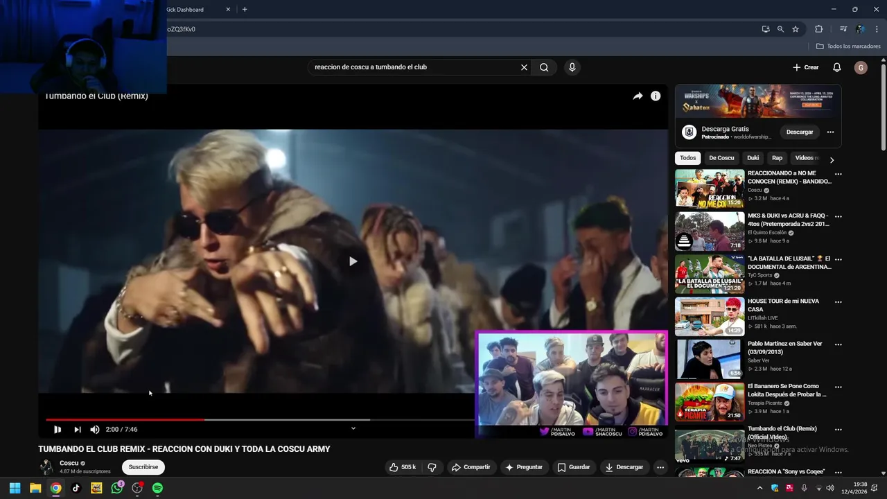Open YouTube notifications bell
This screenshot has width=887, height=499.
[836, 67]
